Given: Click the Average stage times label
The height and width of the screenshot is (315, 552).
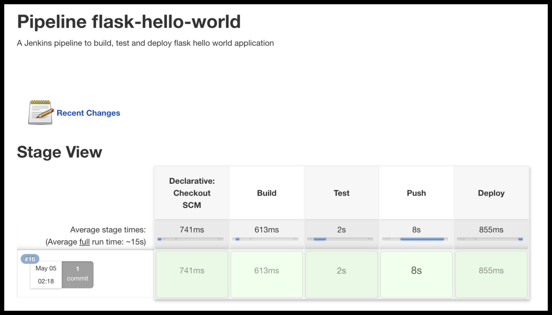Looking at the screenshot, I should tap(108, 230).
